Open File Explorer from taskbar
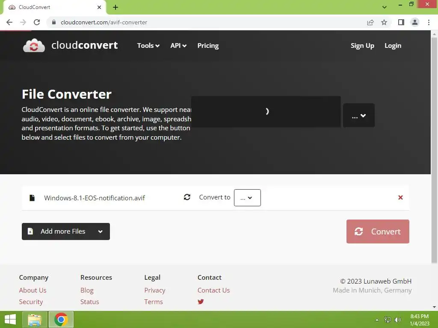Viewport: 438px width, 328px height. coord(35,319)
